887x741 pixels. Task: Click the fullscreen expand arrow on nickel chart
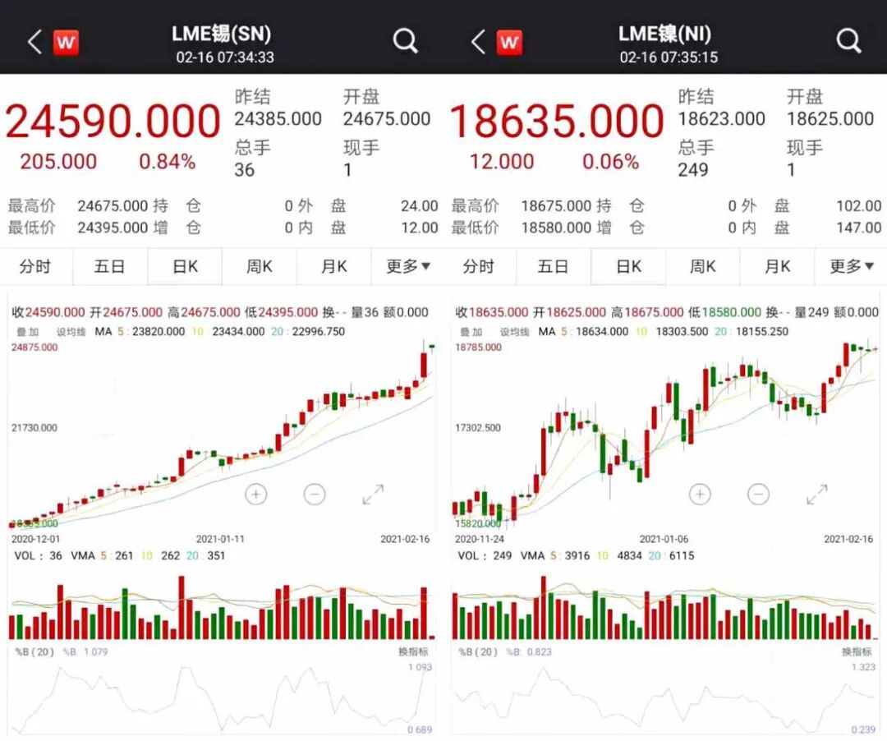click(x=816, y=494)
